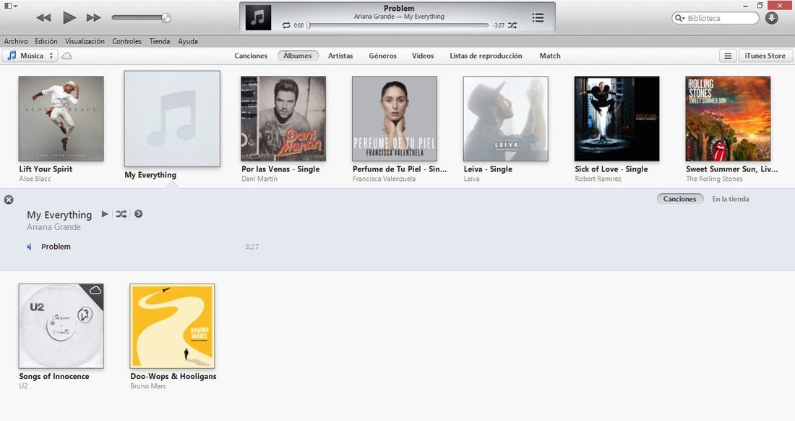The width and height of the screenshot is (795, 421).
Task: Click the 3:27 duration of Problem
Action: 252,247
